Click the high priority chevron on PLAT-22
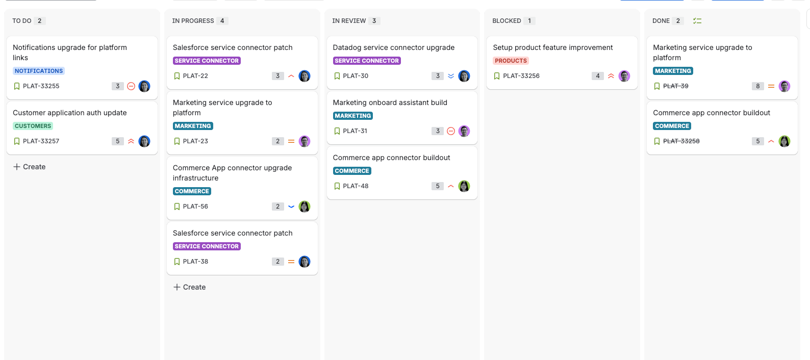Image resolution: width=810 pixels, height=360 pixels. point(291,76)
